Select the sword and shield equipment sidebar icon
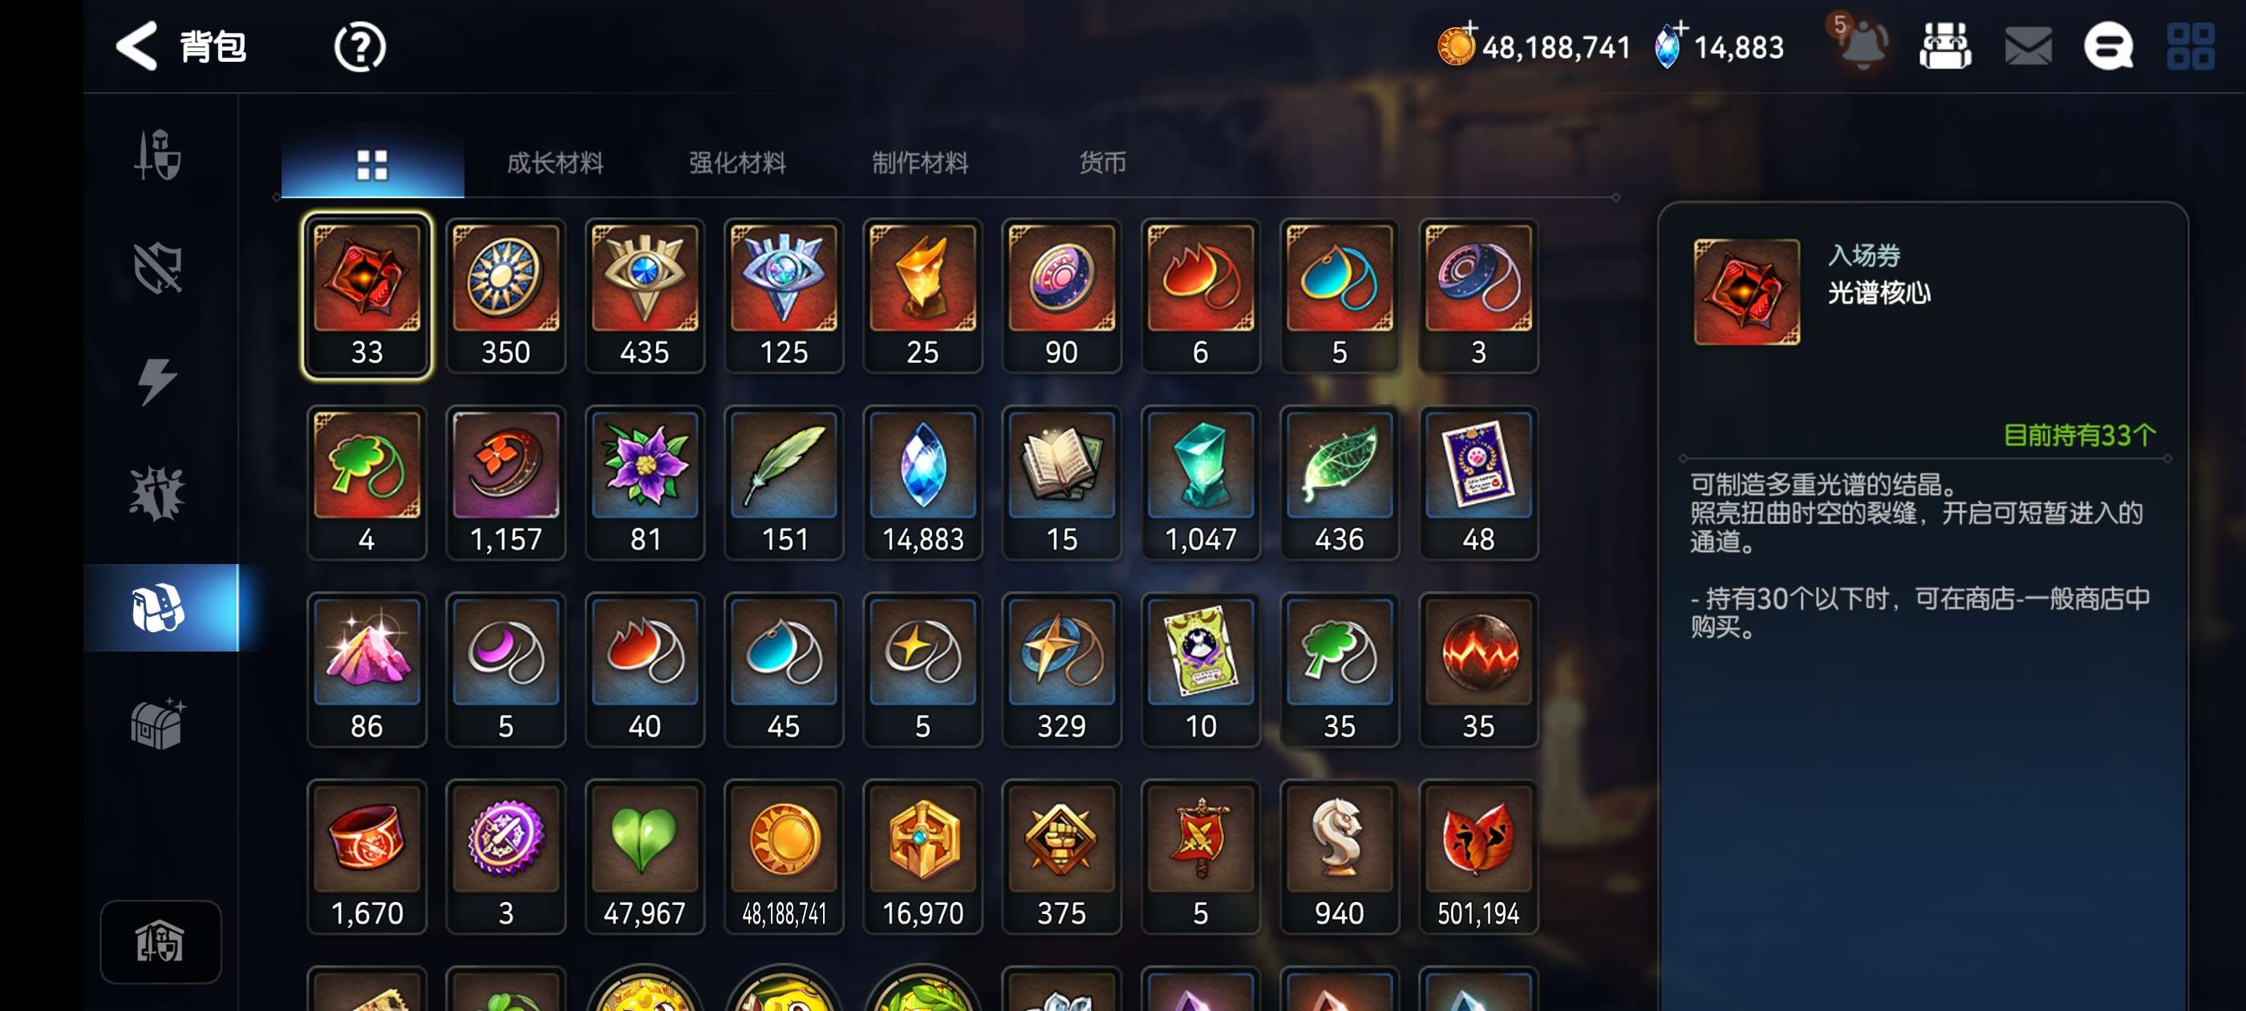The width and height of the screenshot is (2246, 1011). [x=158, y=154]
